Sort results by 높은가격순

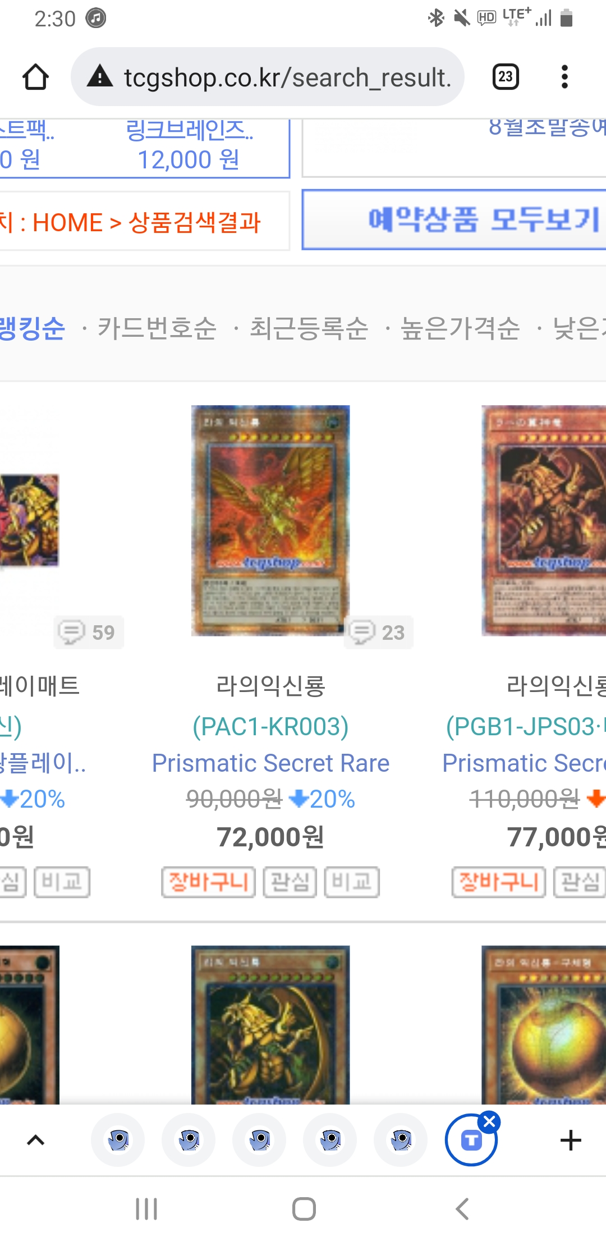pos(460,328)
